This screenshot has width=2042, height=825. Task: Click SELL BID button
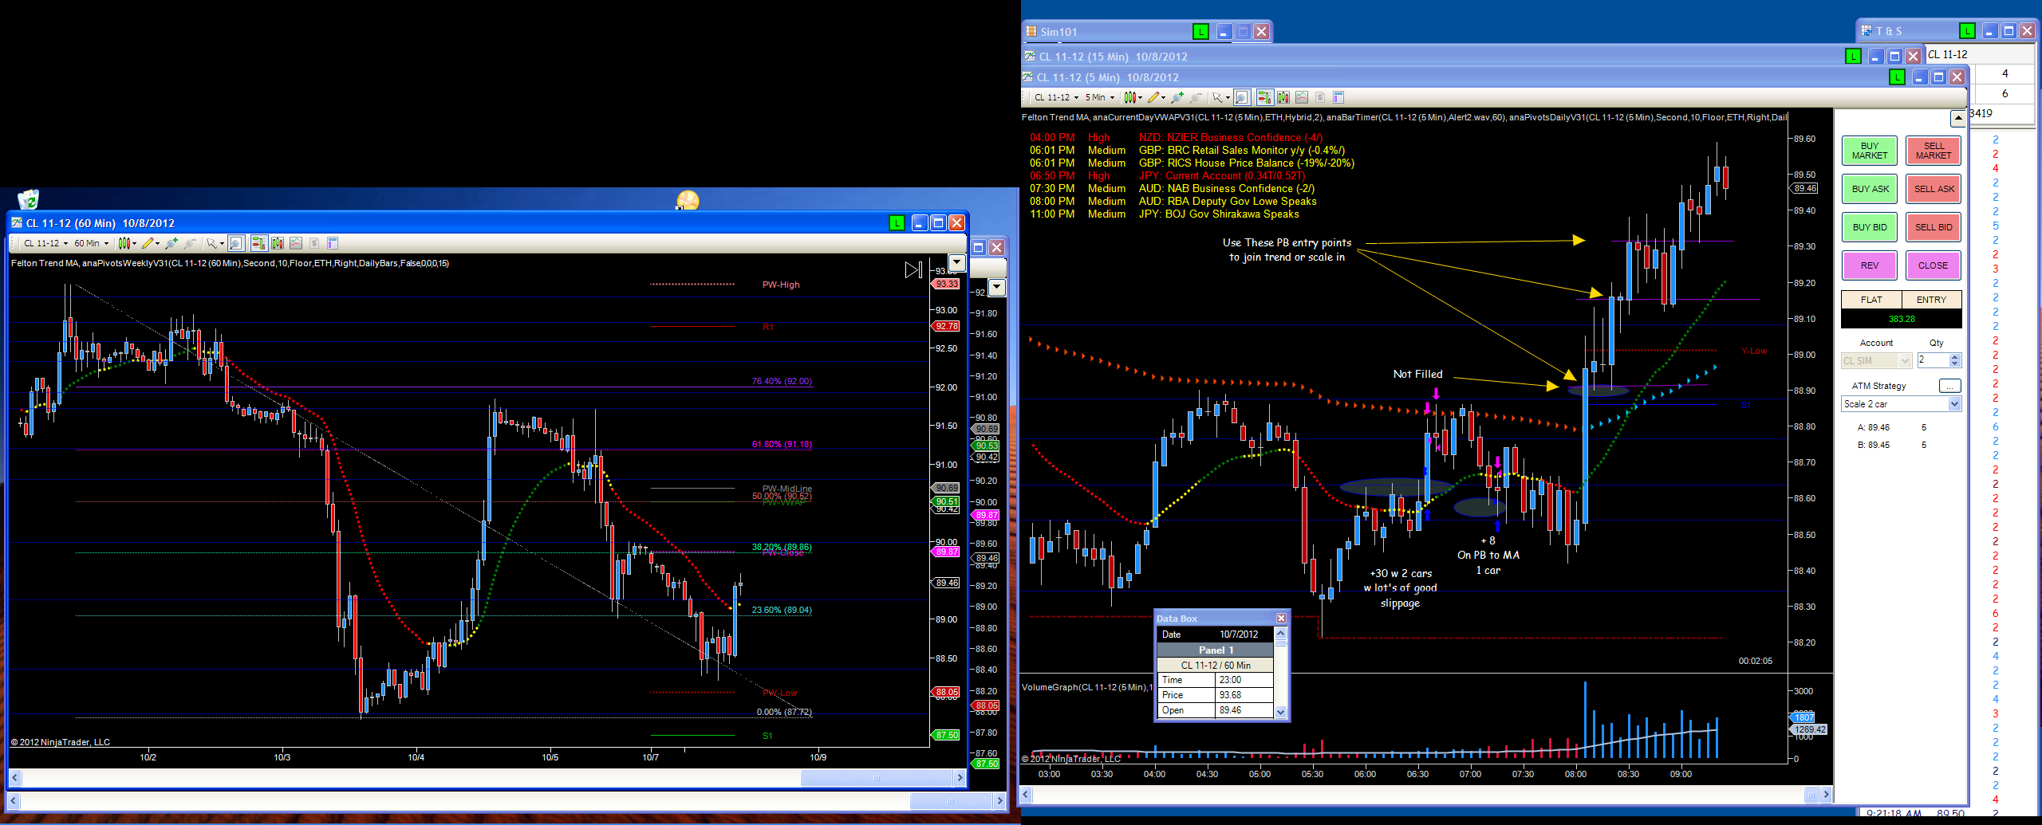point(1934,227)
